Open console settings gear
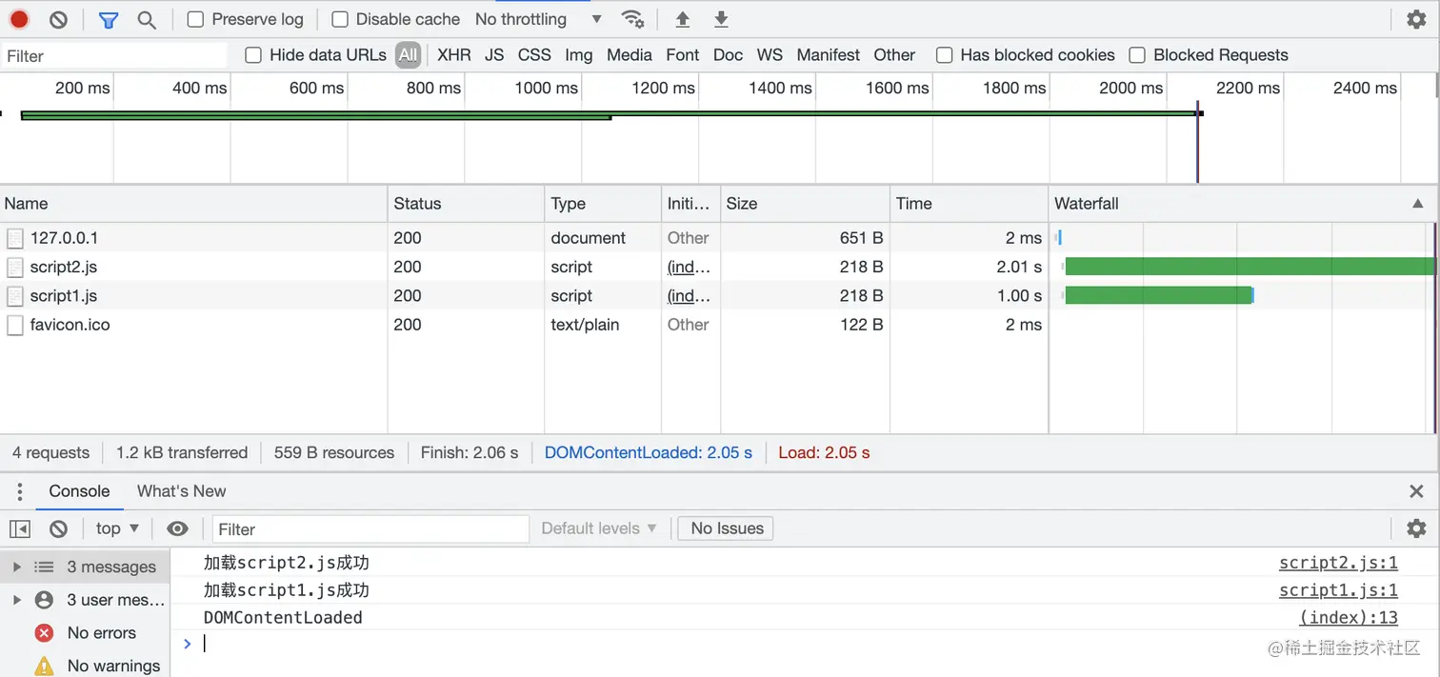 [1416, 528]
